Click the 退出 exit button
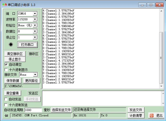The image size is (166, 121). point(156,116)
